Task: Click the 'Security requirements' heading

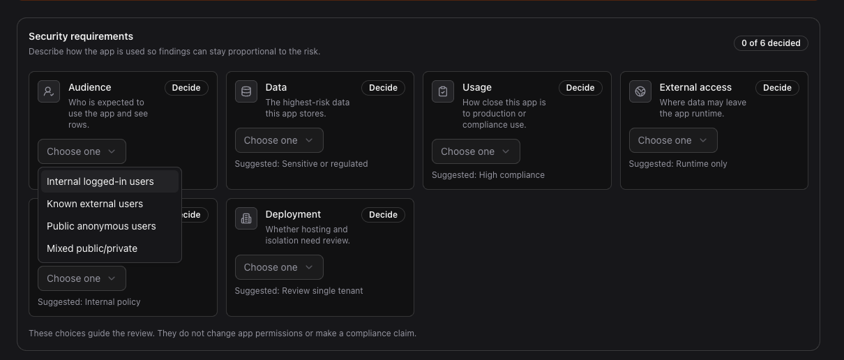Action: point(81,36)
